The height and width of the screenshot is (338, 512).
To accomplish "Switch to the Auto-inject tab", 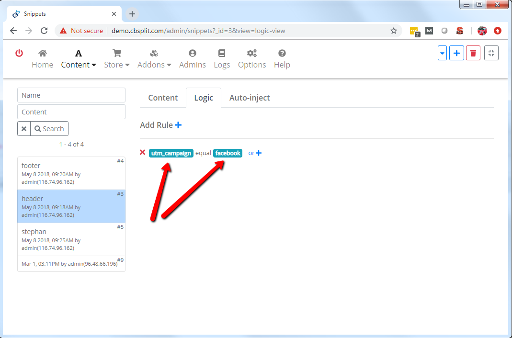I will 250,98.
